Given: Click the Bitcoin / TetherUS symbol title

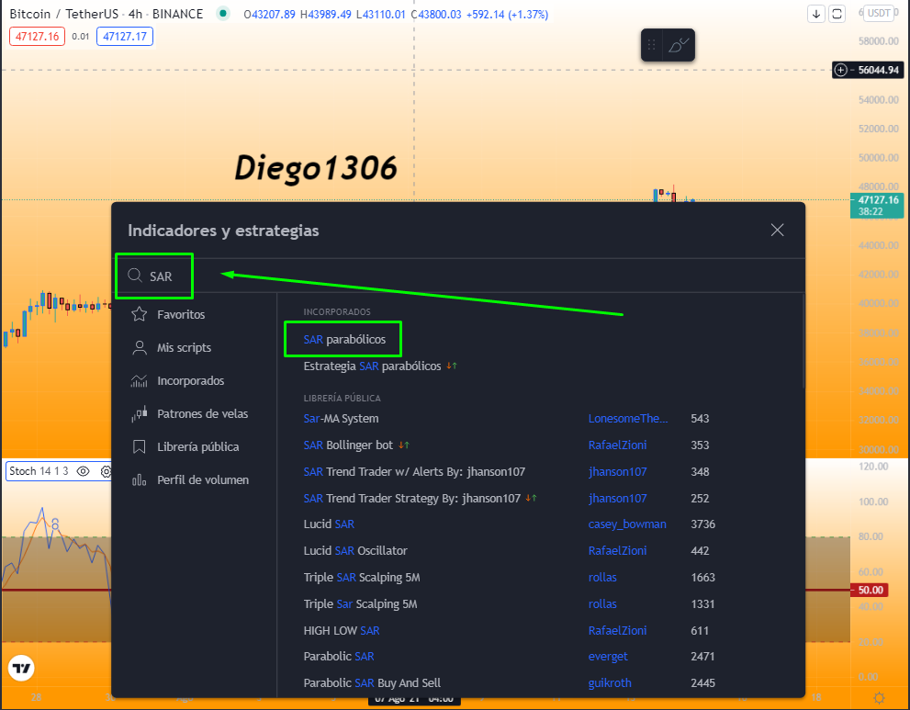Looking at the screenshot, I should pos(64,14).
